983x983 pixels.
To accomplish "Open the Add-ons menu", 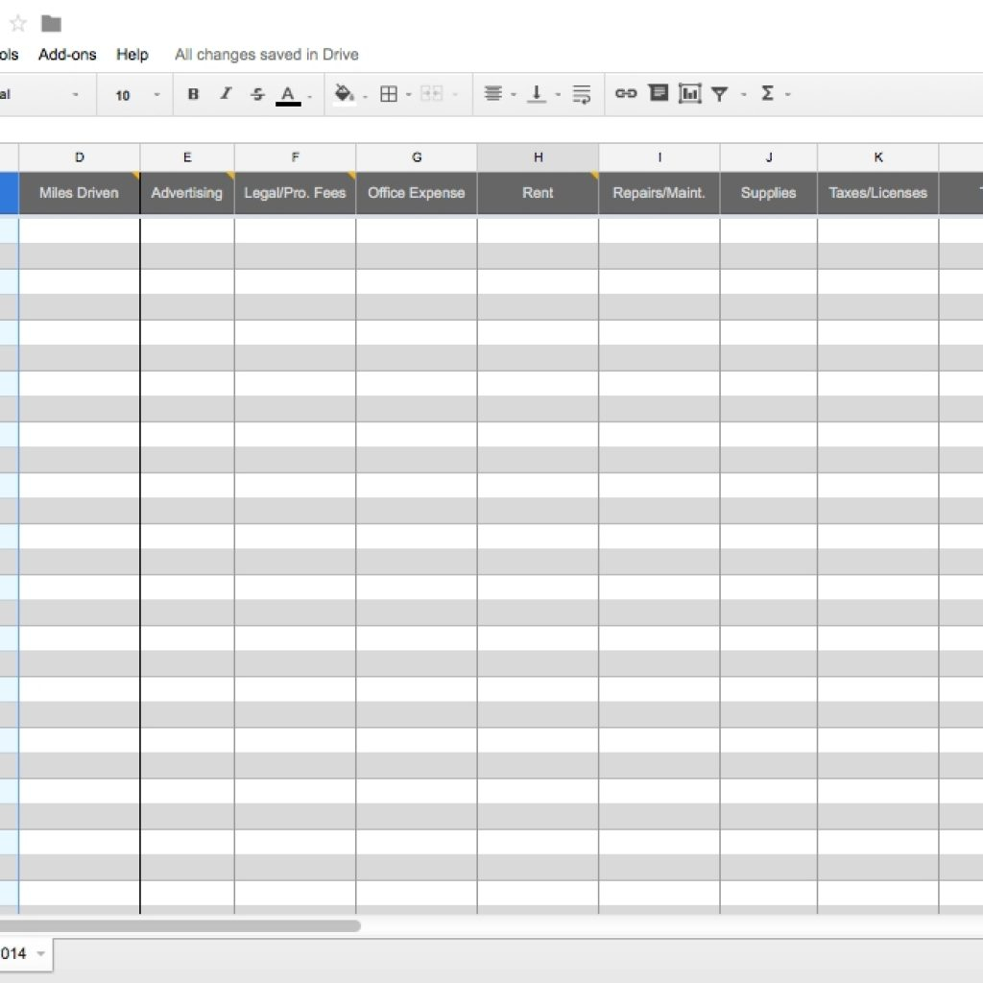I will tap(67, 55).
